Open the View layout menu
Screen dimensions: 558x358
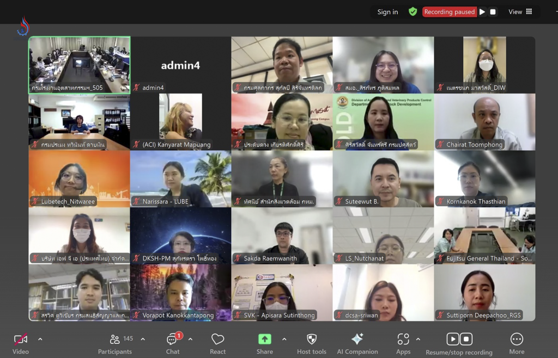520,11
